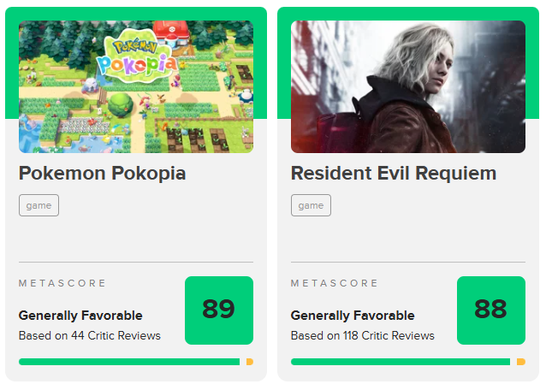
Task: Click Generally Favorable on the Resident Evil card
Action: coord(353,316)
